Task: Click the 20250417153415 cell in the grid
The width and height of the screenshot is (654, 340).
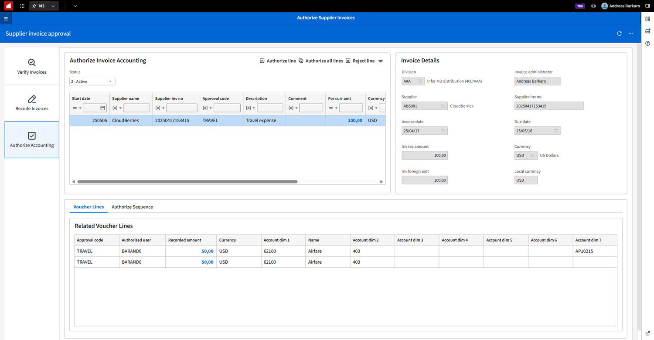Action: 176,120
